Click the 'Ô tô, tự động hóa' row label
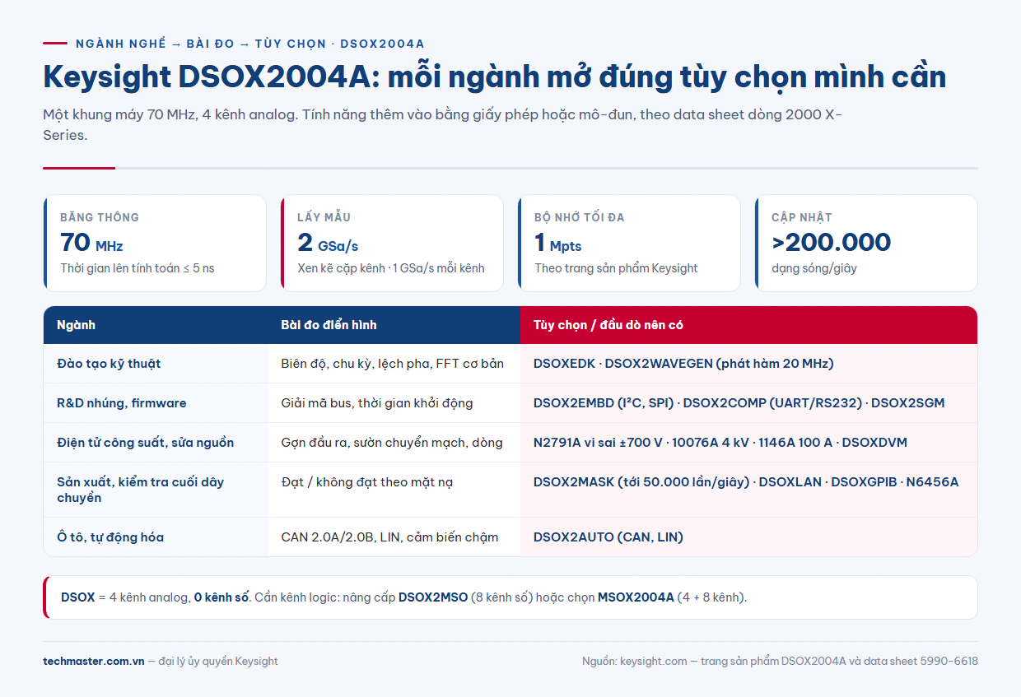1021x697 pixels. (x=110, y=537)
